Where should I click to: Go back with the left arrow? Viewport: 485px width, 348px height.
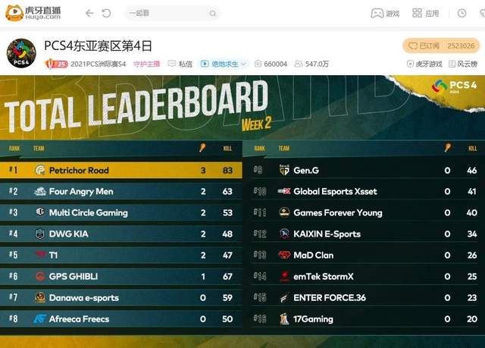pos(89,14)
